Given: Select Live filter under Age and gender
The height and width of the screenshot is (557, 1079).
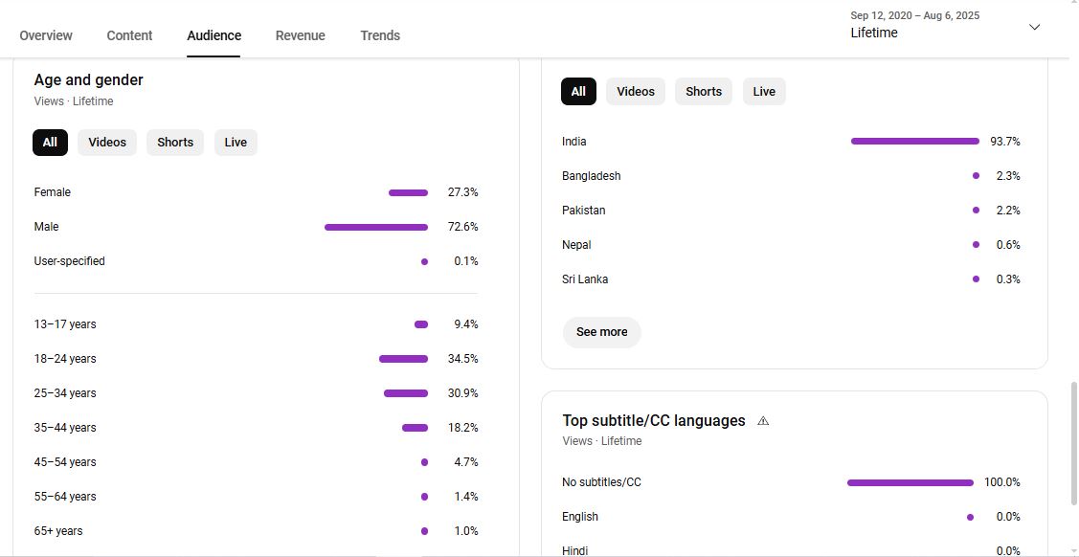Looking at the screenshot, I should tap(236, 143).
